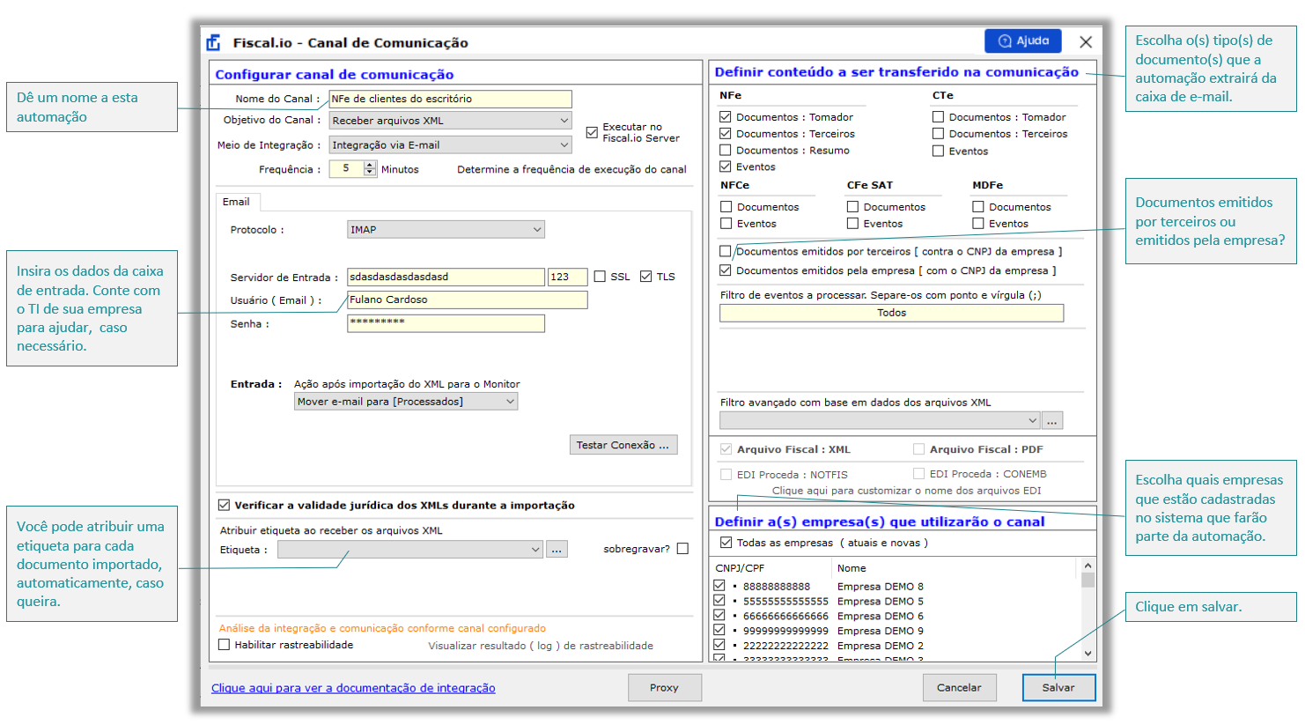1305x725 pixels.
Task: Click the port field showing 123
Action: coord(567,277)
